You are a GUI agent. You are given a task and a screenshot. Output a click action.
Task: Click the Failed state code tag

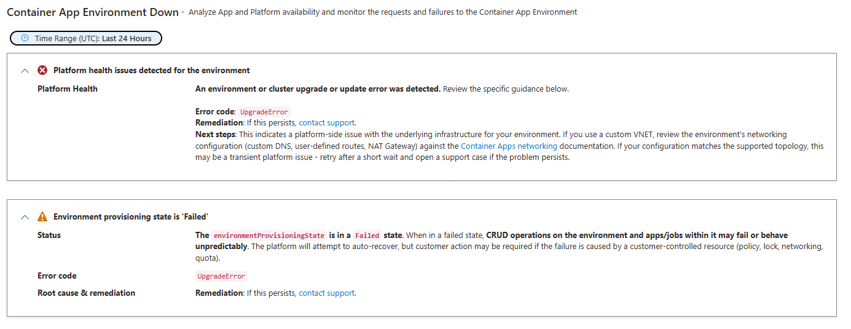click(x=367, y=236)
